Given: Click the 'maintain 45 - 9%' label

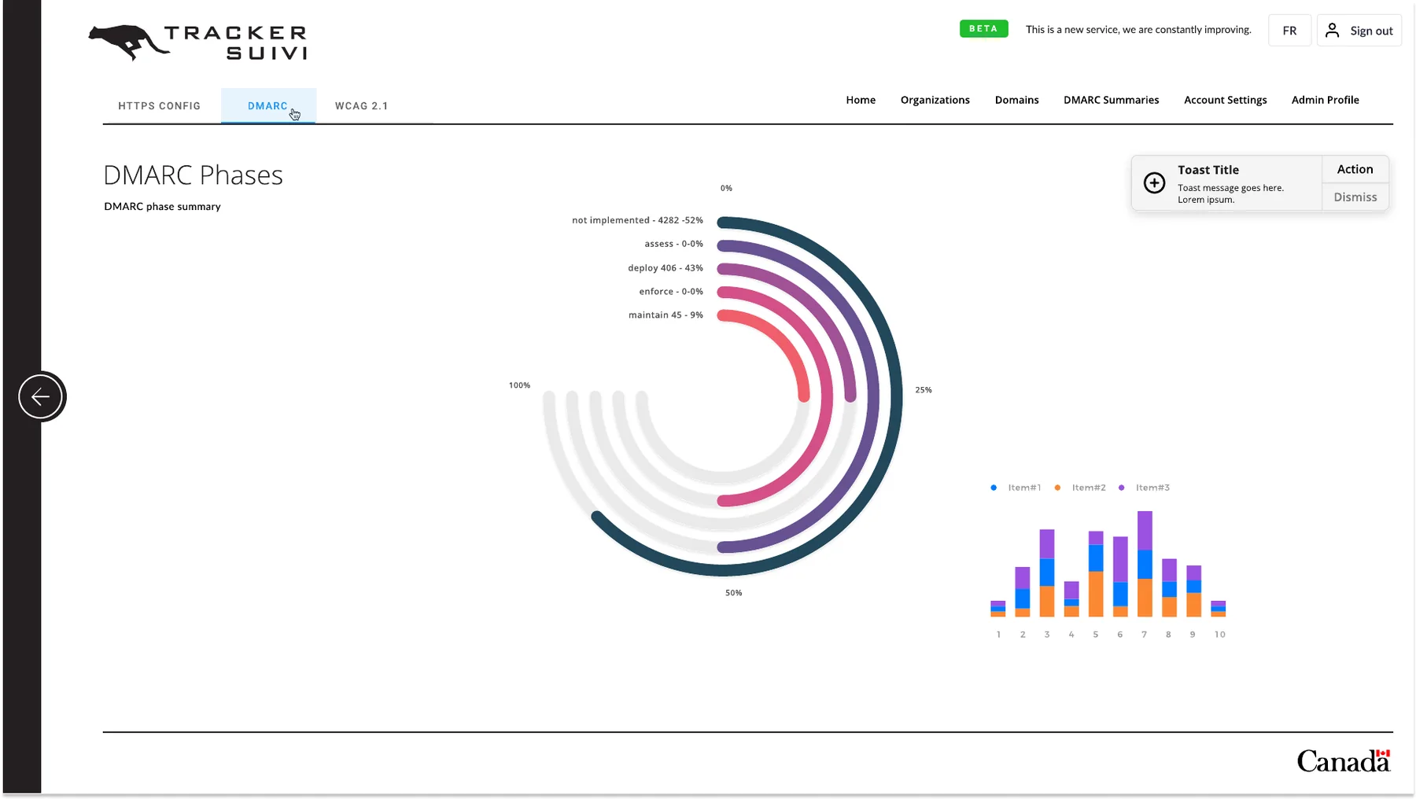Looking at the screenshot, I should tap(666, 315).
